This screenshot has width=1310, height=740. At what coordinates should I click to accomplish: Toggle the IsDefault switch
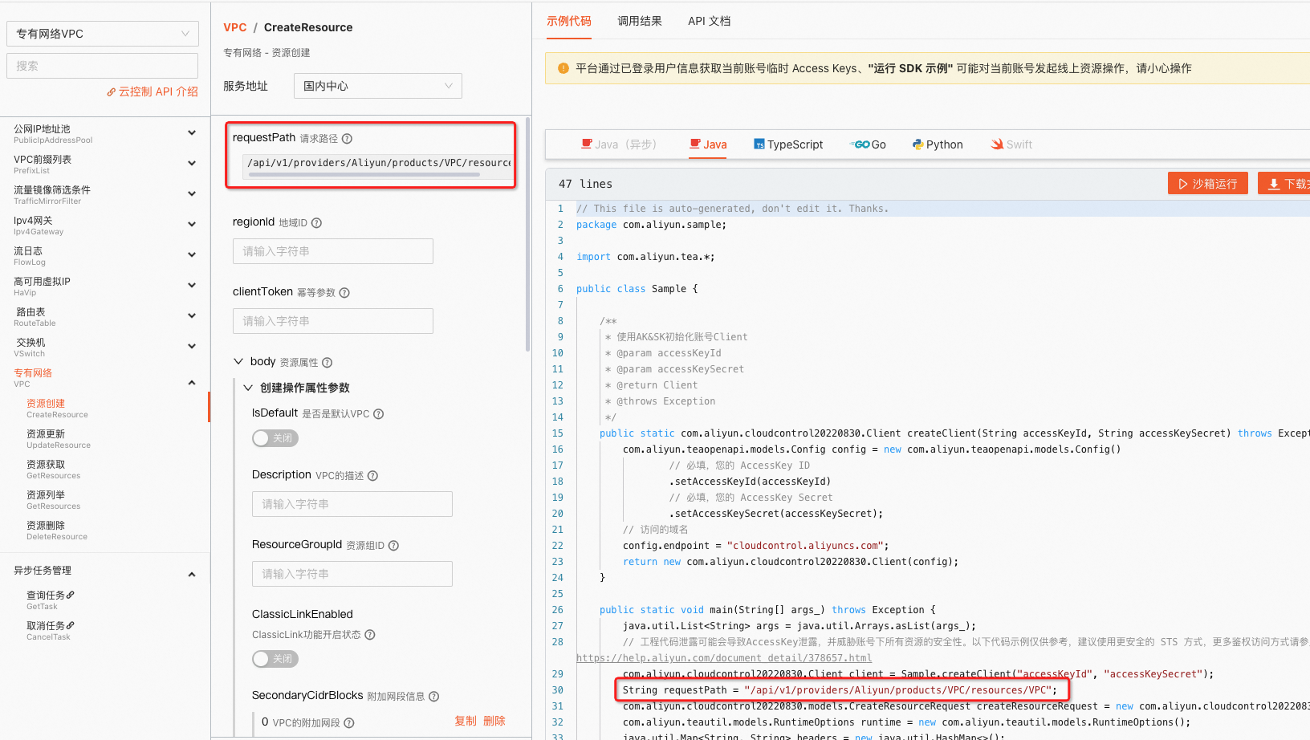[275, 438]
